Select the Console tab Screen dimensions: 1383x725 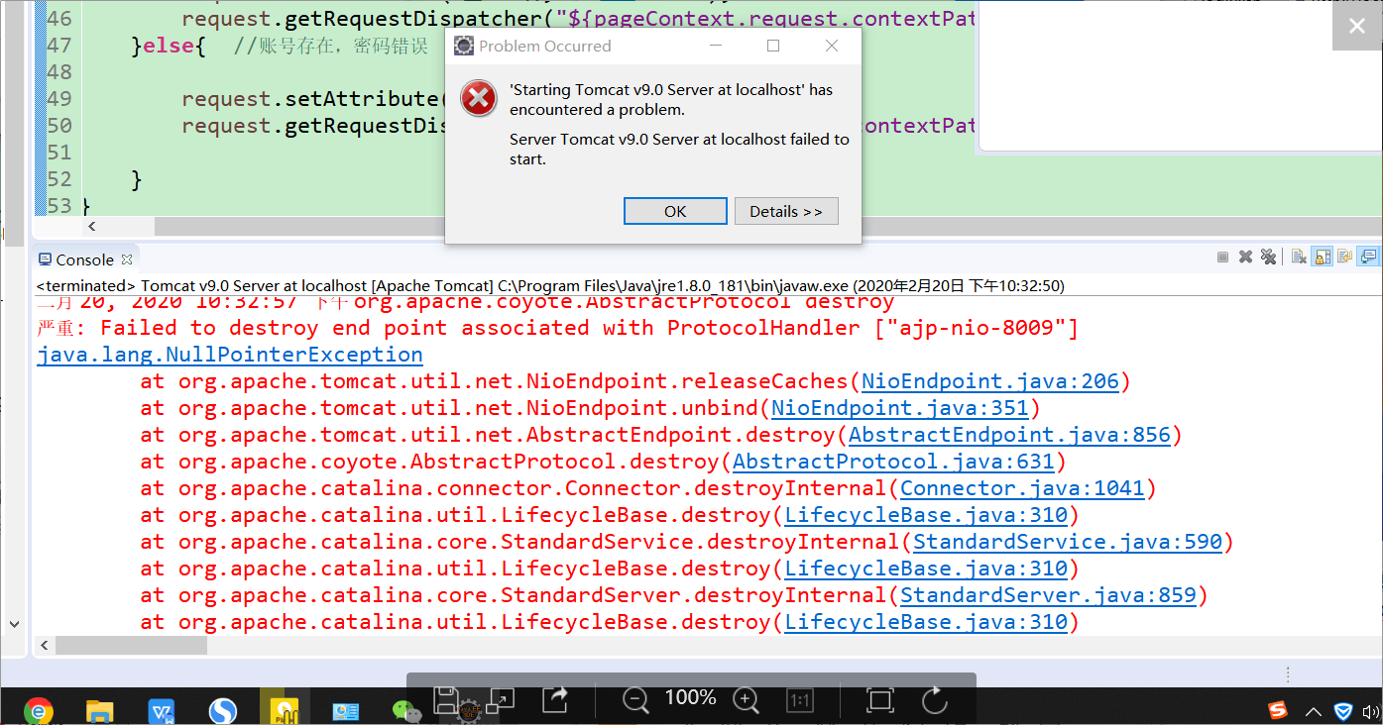84,259
